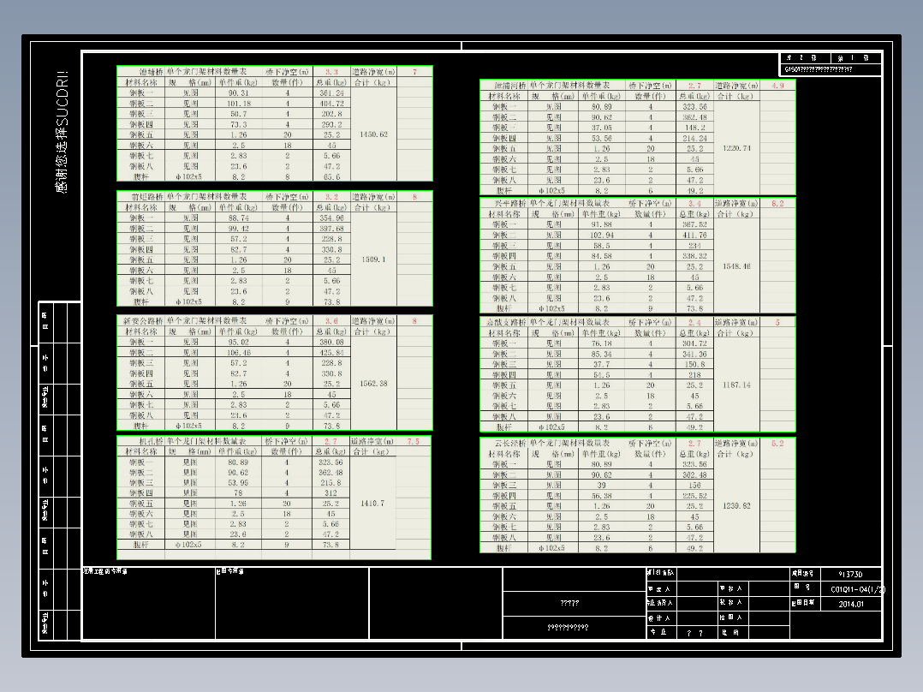Click the 84.58 unit weight cell
Screen dimensions: 923x692
click(x=602, y=256)
